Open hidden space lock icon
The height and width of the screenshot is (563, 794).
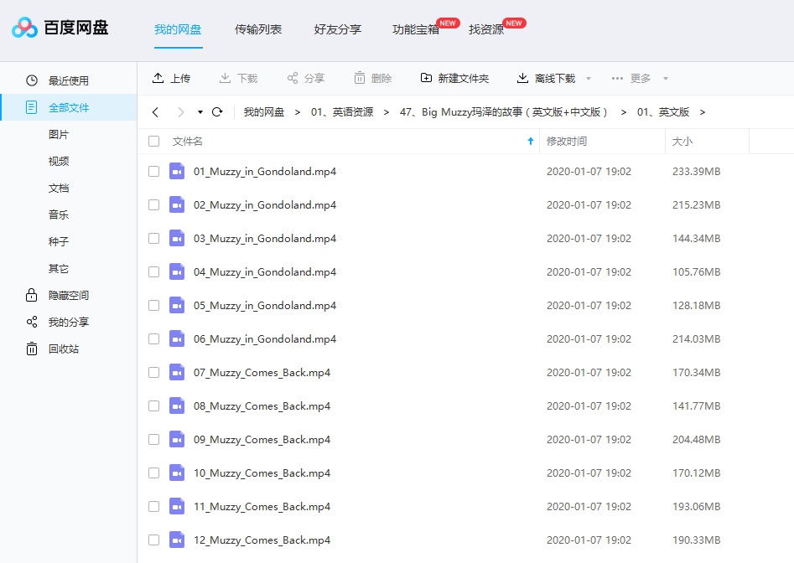click(31, 295)
